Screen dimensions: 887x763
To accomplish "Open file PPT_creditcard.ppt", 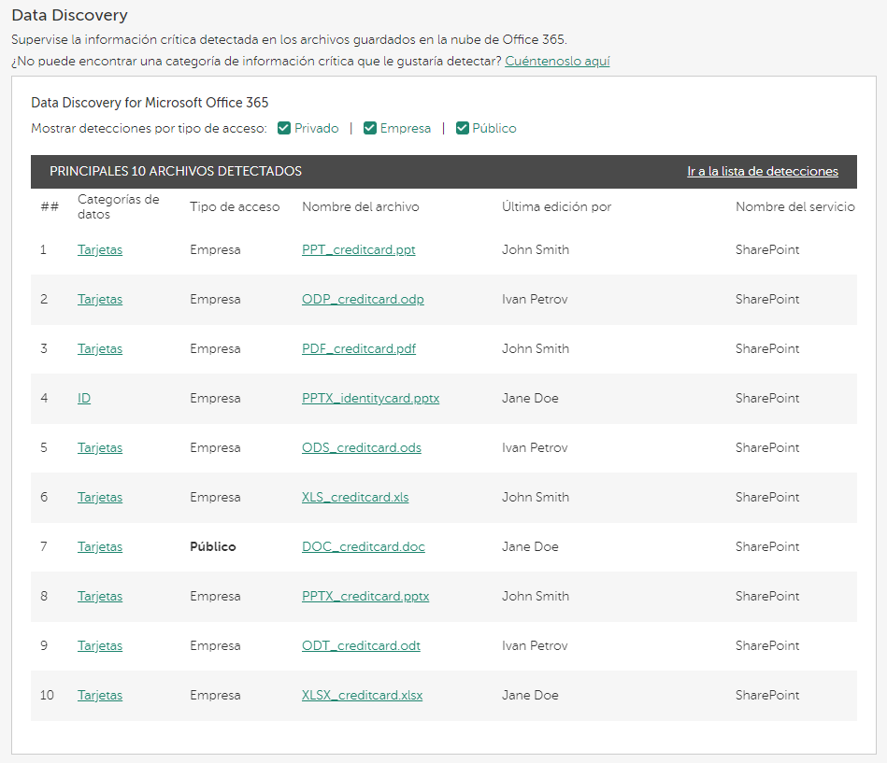I will [x=358, y=250].
